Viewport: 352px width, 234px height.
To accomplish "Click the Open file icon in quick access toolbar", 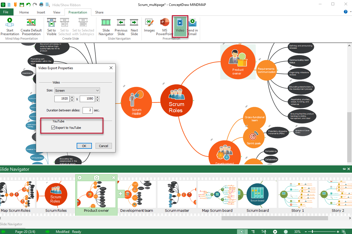I will point(15,4).
